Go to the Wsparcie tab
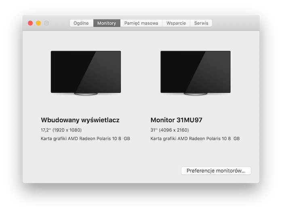The width and height of the screenshot is (282, 213). 176,23
